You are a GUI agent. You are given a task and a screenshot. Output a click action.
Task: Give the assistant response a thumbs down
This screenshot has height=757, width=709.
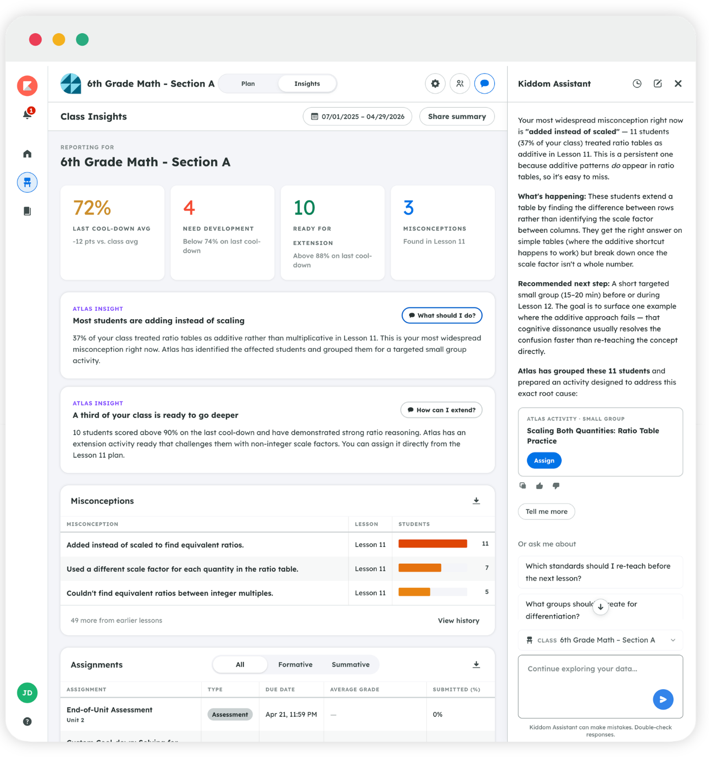point(556,486)
